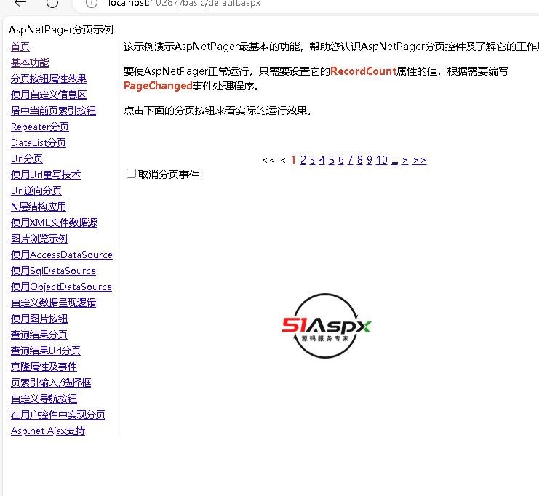The width and height of the screenshot is (539, 496).
Task: Open 使用ObjectDataSource link
Action: point(61,287)
